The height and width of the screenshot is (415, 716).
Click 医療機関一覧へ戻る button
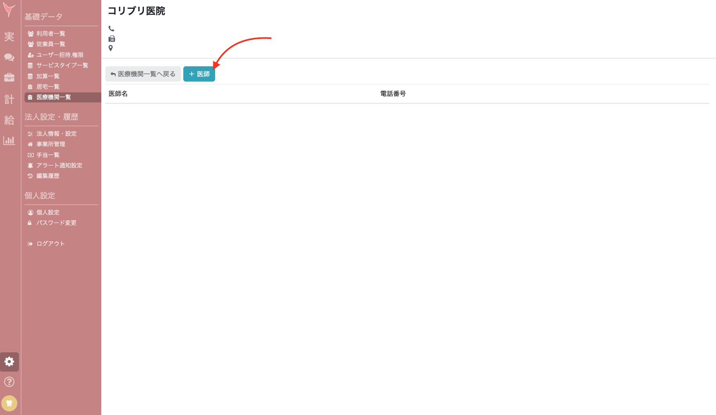click(x=143, y=74)
